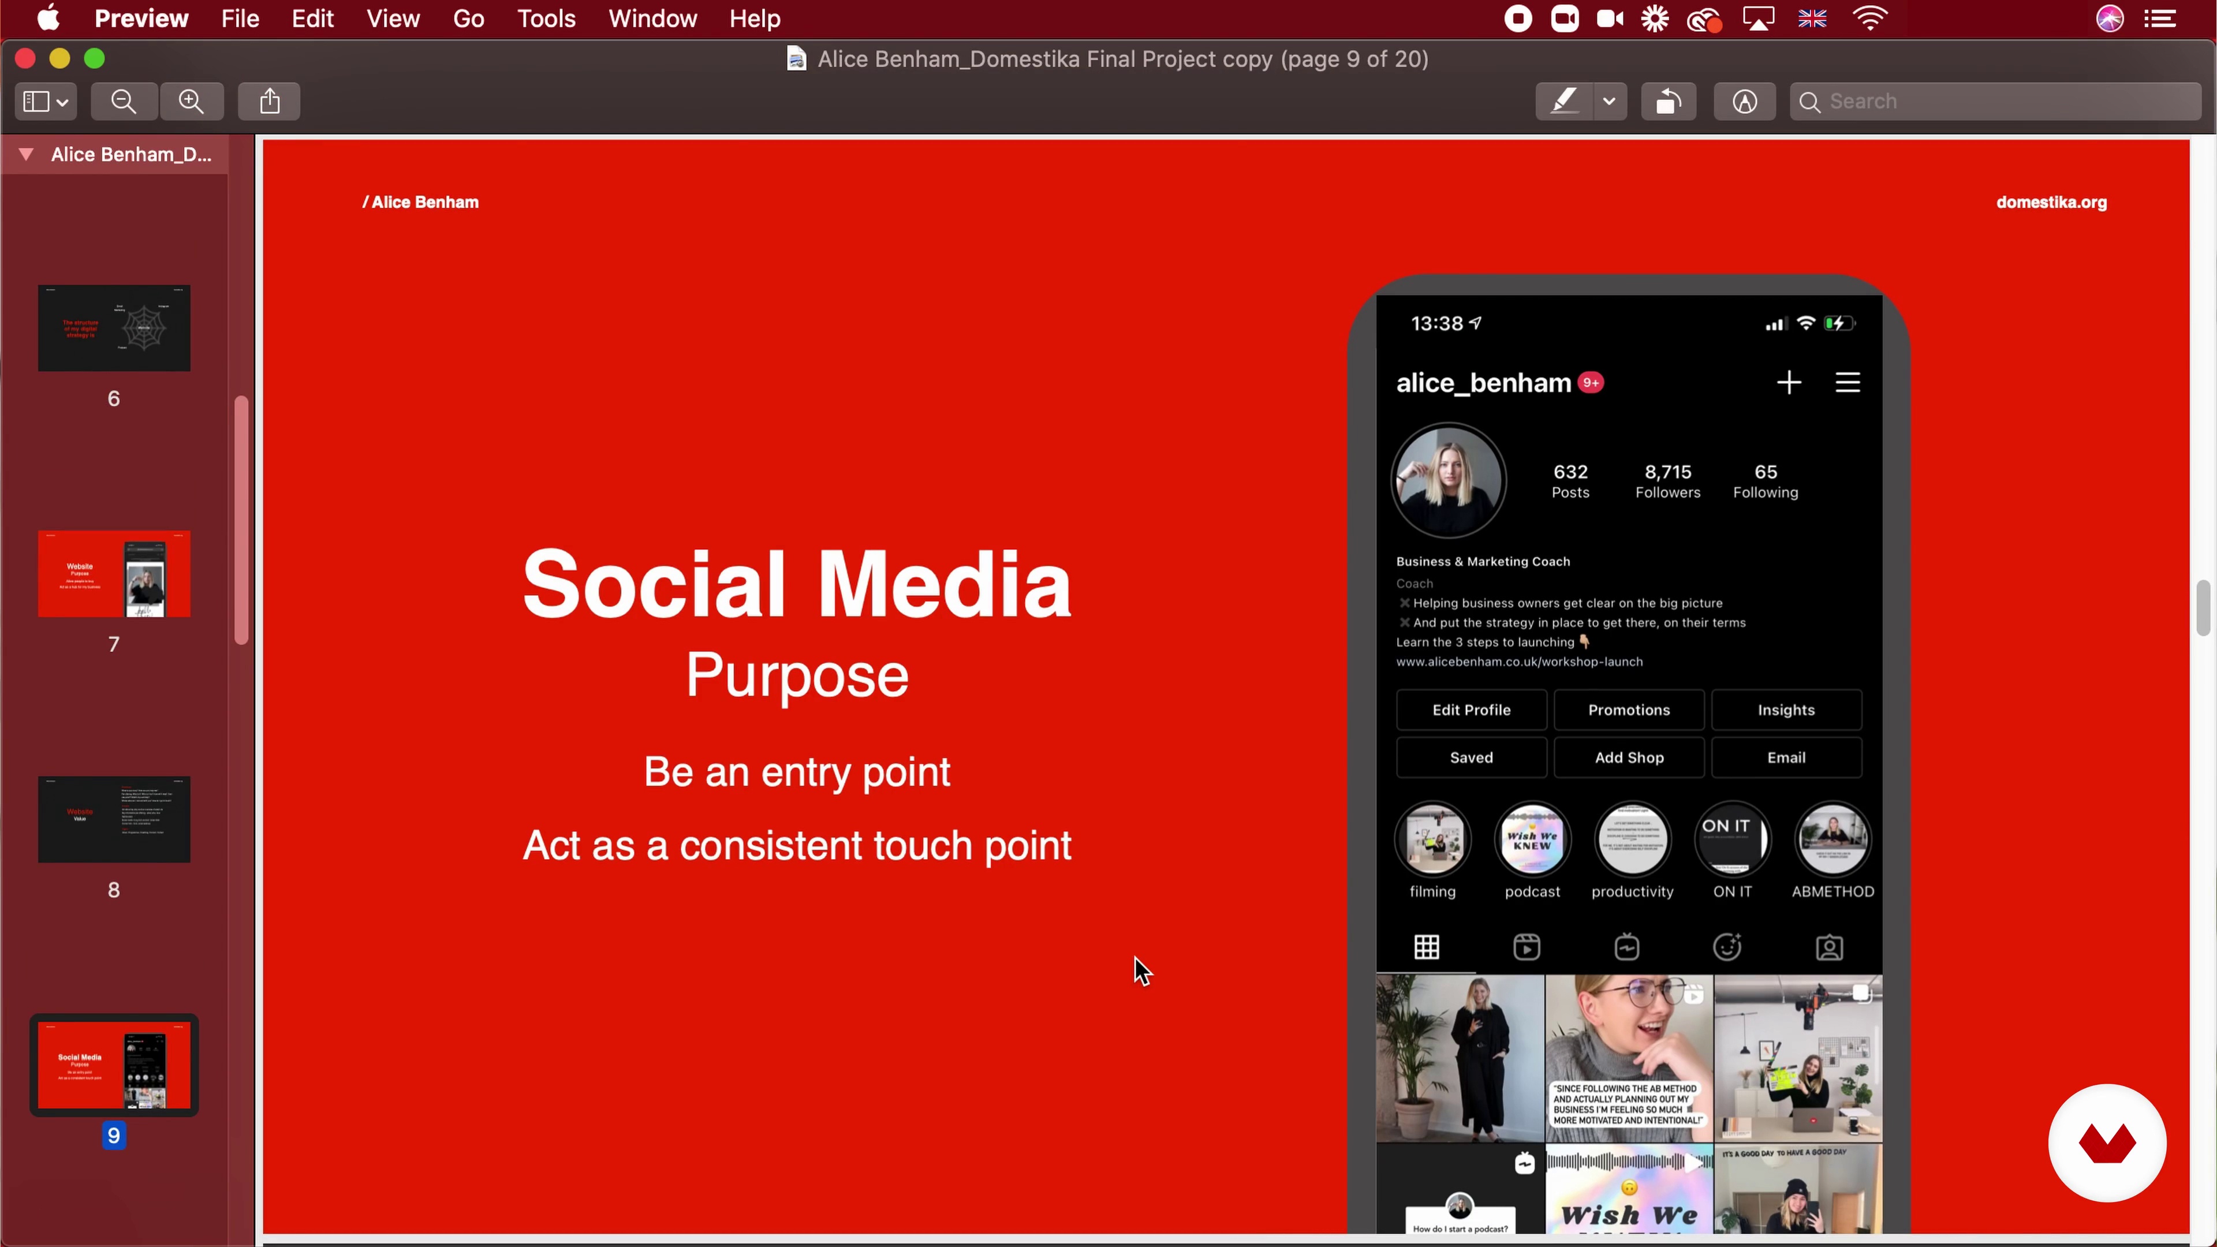Viewport: 2217px width, 1247px height.
Task: Click the 8,715 Followers count
Action: point(1667,481)
